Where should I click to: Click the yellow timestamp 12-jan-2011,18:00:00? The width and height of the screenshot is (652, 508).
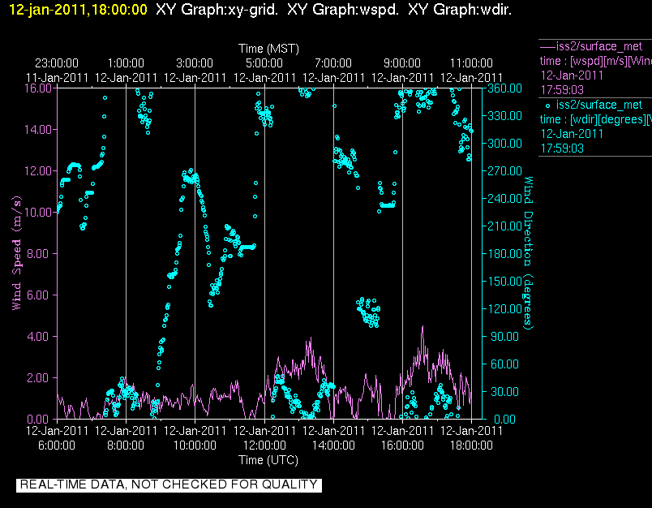tap(78, 10)
